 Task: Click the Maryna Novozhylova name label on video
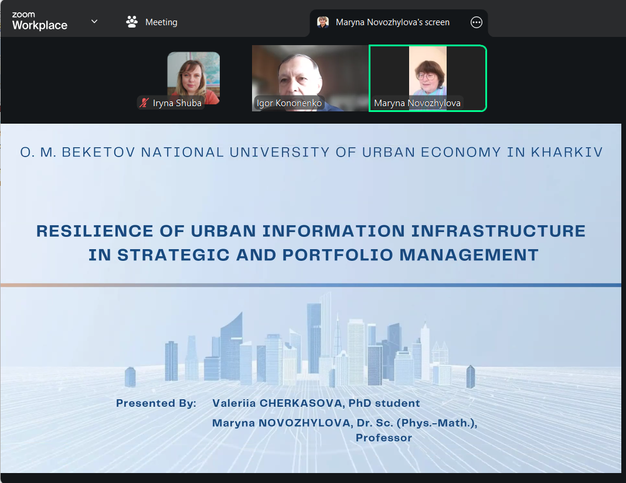tap(417, 104)
